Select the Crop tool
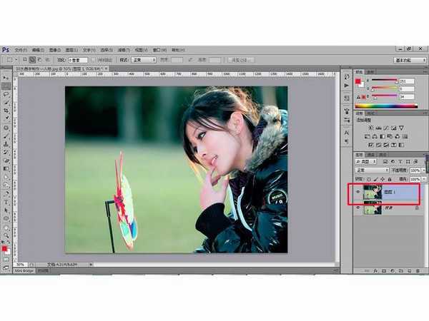This screenshot has height=321, width=429. coord(6,111)
